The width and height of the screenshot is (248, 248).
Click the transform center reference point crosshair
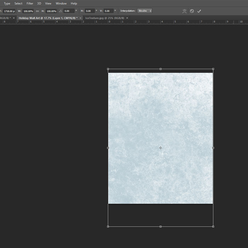[x=160, y=148]
